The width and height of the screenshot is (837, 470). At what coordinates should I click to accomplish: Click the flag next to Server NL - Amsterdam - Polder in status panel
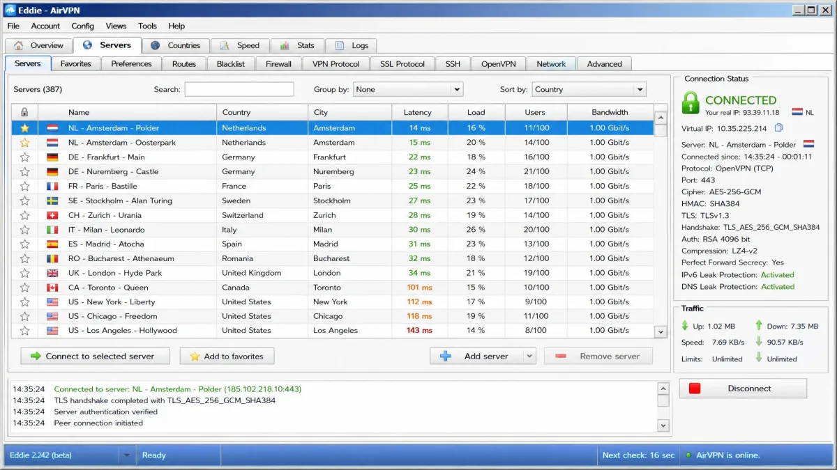(809, 144)
